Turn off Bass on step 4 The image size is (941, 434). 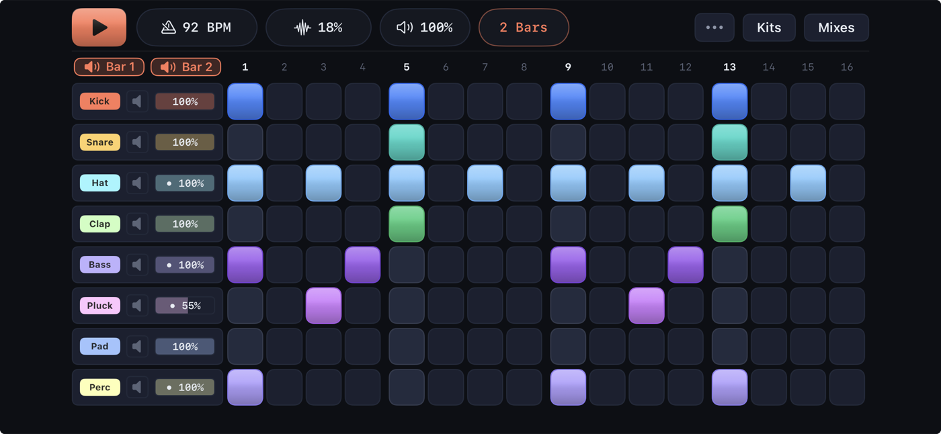[363, 265]
